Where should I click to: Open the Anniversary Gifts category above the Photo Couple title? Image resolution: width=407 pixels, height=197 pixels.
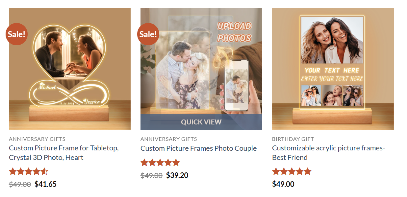pyautogui.click(x=169, y=139)
